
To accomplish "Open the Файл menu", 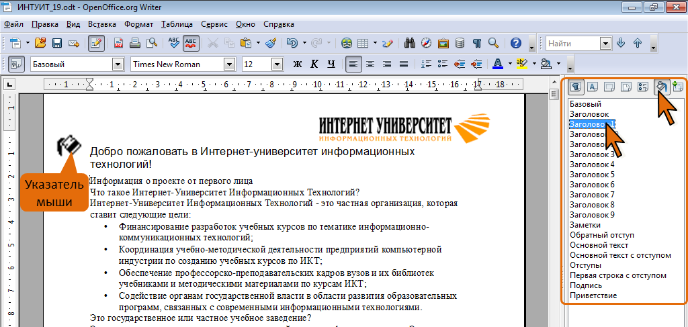I will click(x=13, y=24).
